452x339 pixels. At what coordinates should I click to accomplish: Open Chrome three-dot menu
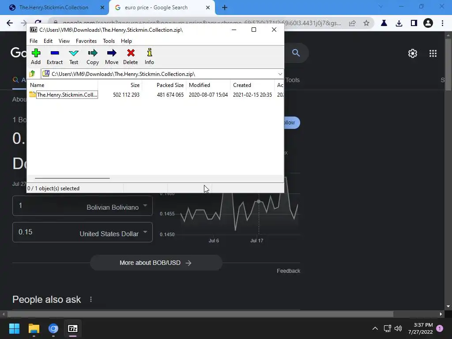[x=442, y=23]
